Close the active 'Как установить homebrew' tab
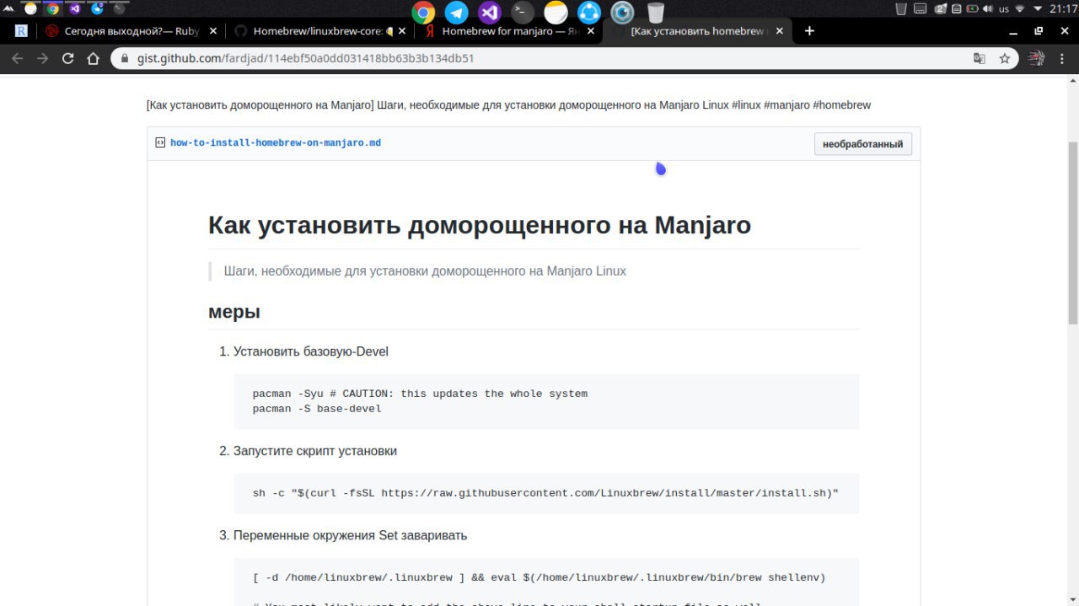This screenshot has width=1079, height=606. click(780, 31)
